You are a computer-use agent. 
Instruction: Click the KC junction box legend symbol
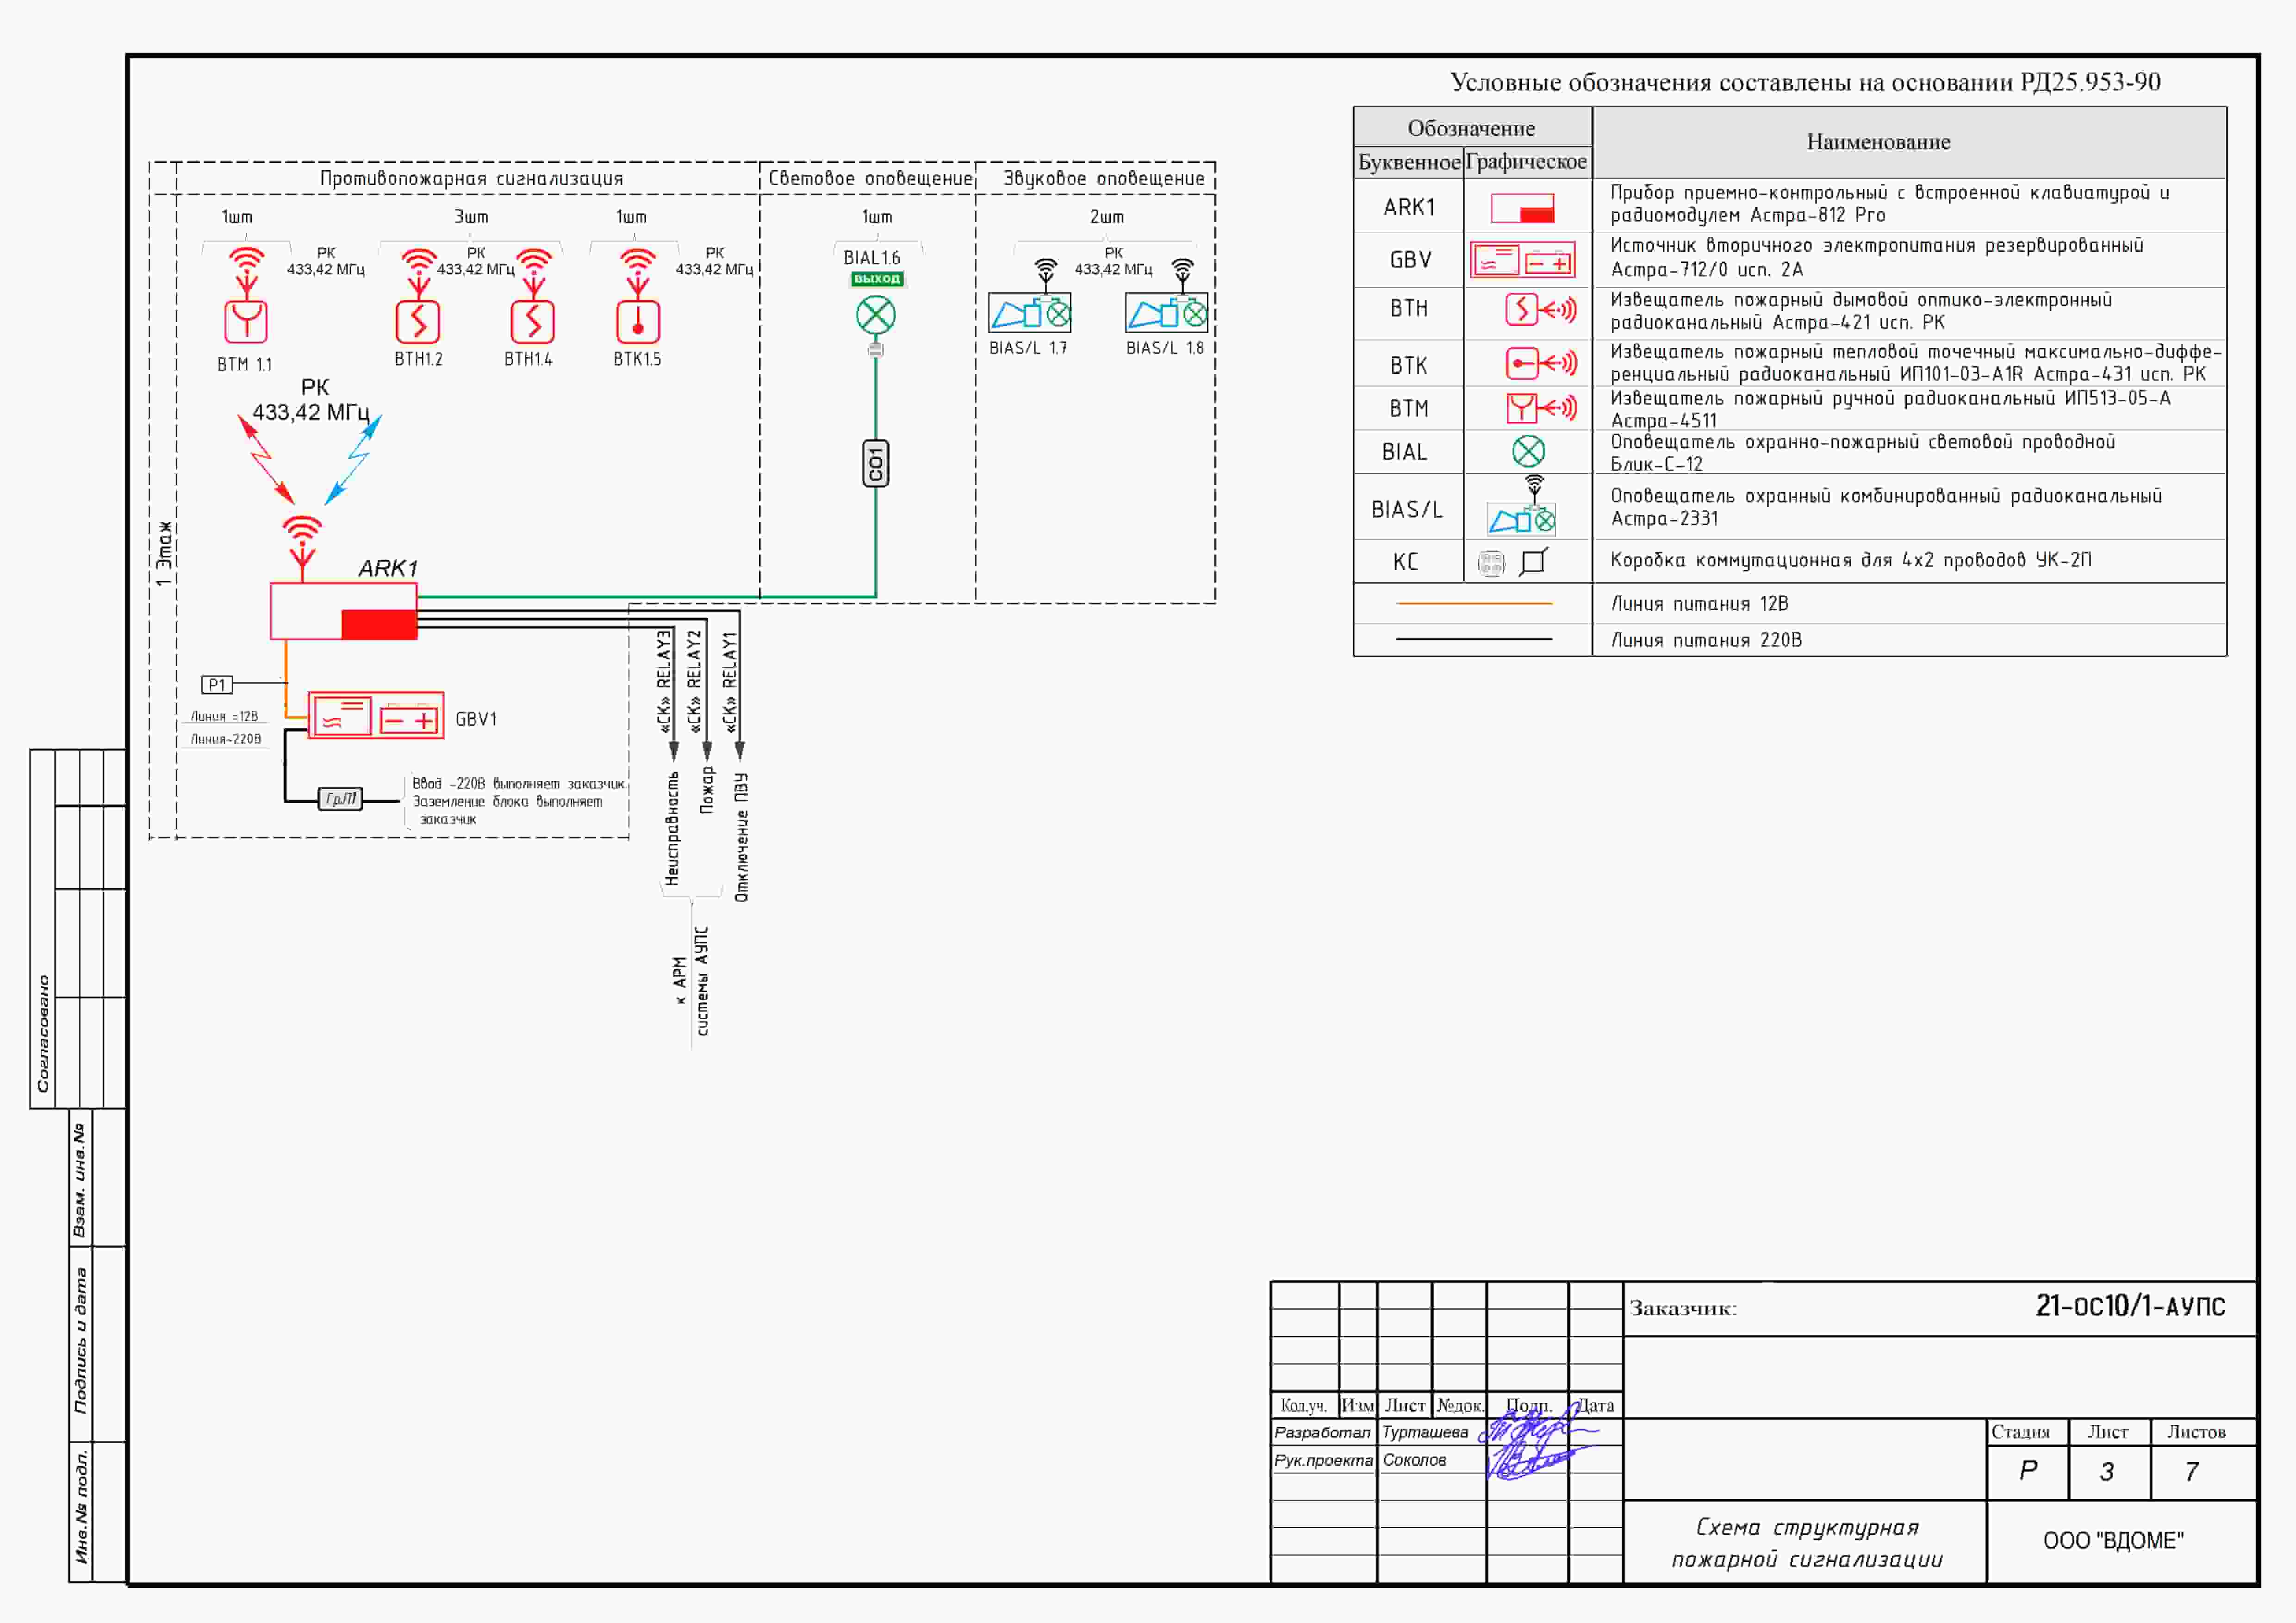(x=1532, y=563)
